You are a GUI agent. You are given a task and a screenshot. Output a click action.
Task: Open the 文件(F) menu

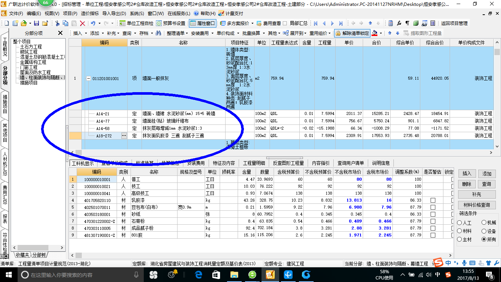coord(16,14)
